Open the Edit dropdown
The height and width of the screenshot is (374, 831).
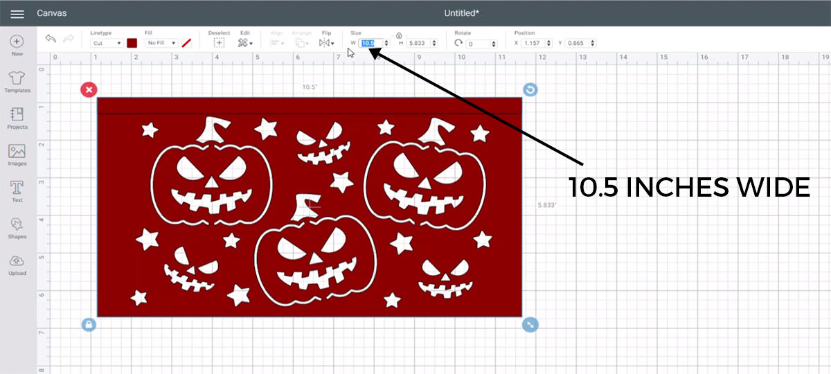tap(245, 42)
